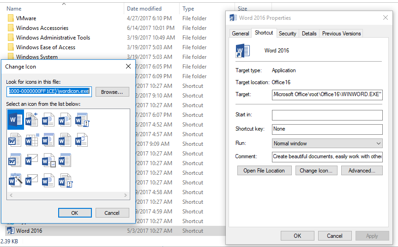Sort files by the Date modified column
The image size is (398, 247).
point(144,9)
